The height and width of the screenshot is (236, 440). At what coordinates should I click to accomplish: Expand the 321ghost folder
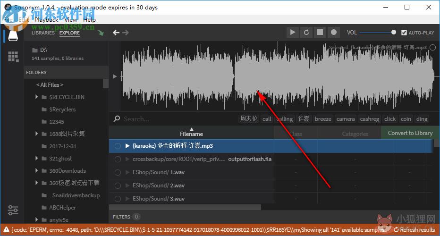coord(36,158)
